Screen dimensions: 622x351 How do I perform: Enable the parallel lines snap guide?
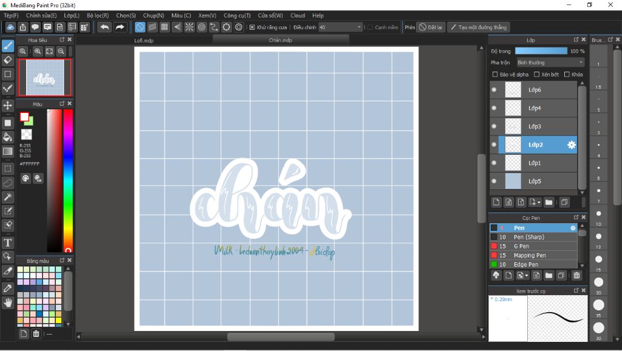(x=152, y=27)
